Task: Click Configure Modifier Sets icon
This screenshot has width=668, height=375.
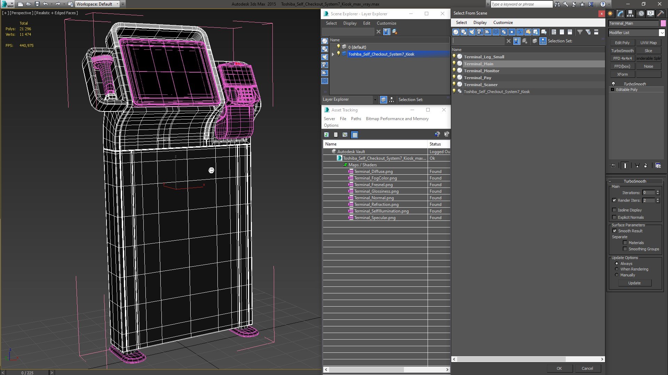Action: (658, 166)
